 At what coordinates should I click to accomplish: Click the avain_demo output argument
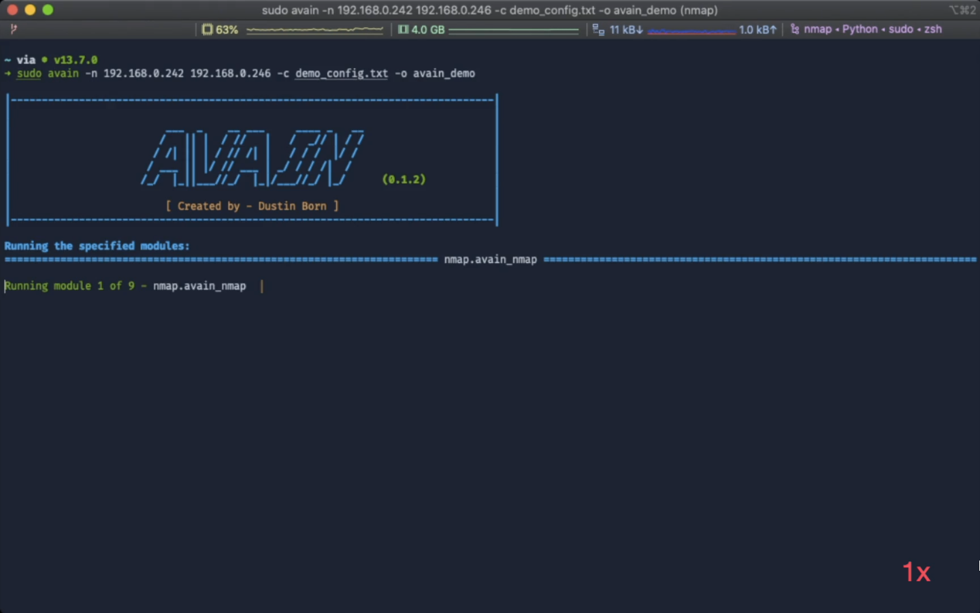click(x=444, y=74)
